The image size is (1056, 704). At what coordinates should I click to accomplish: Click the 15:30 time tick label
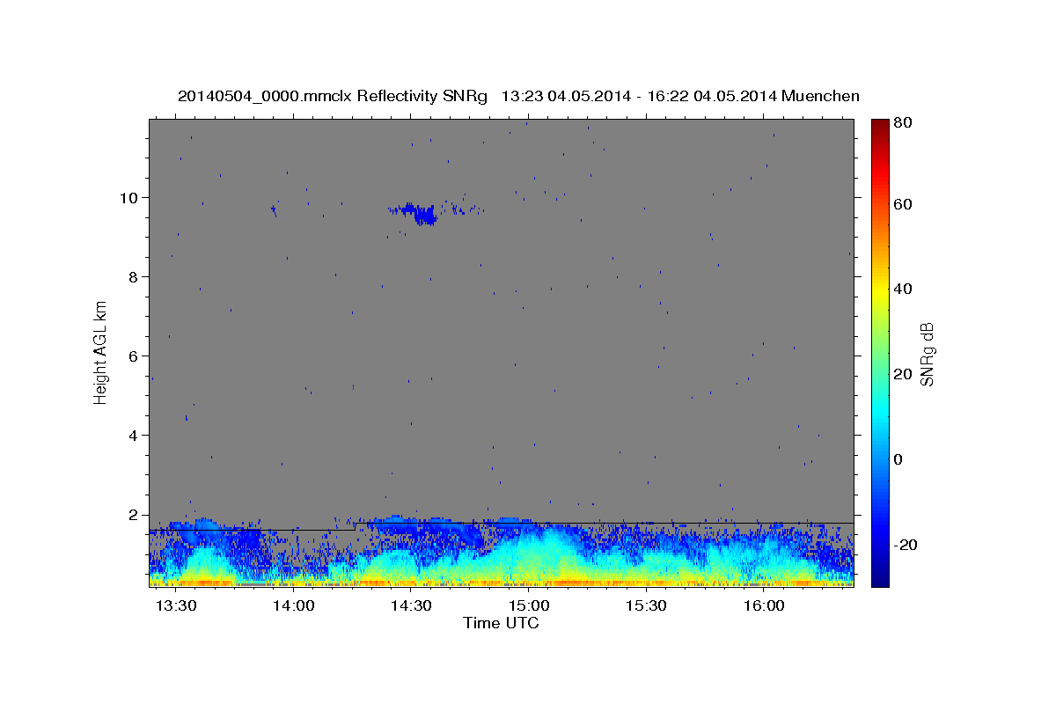pyautogui.click(x=647, y=606)
